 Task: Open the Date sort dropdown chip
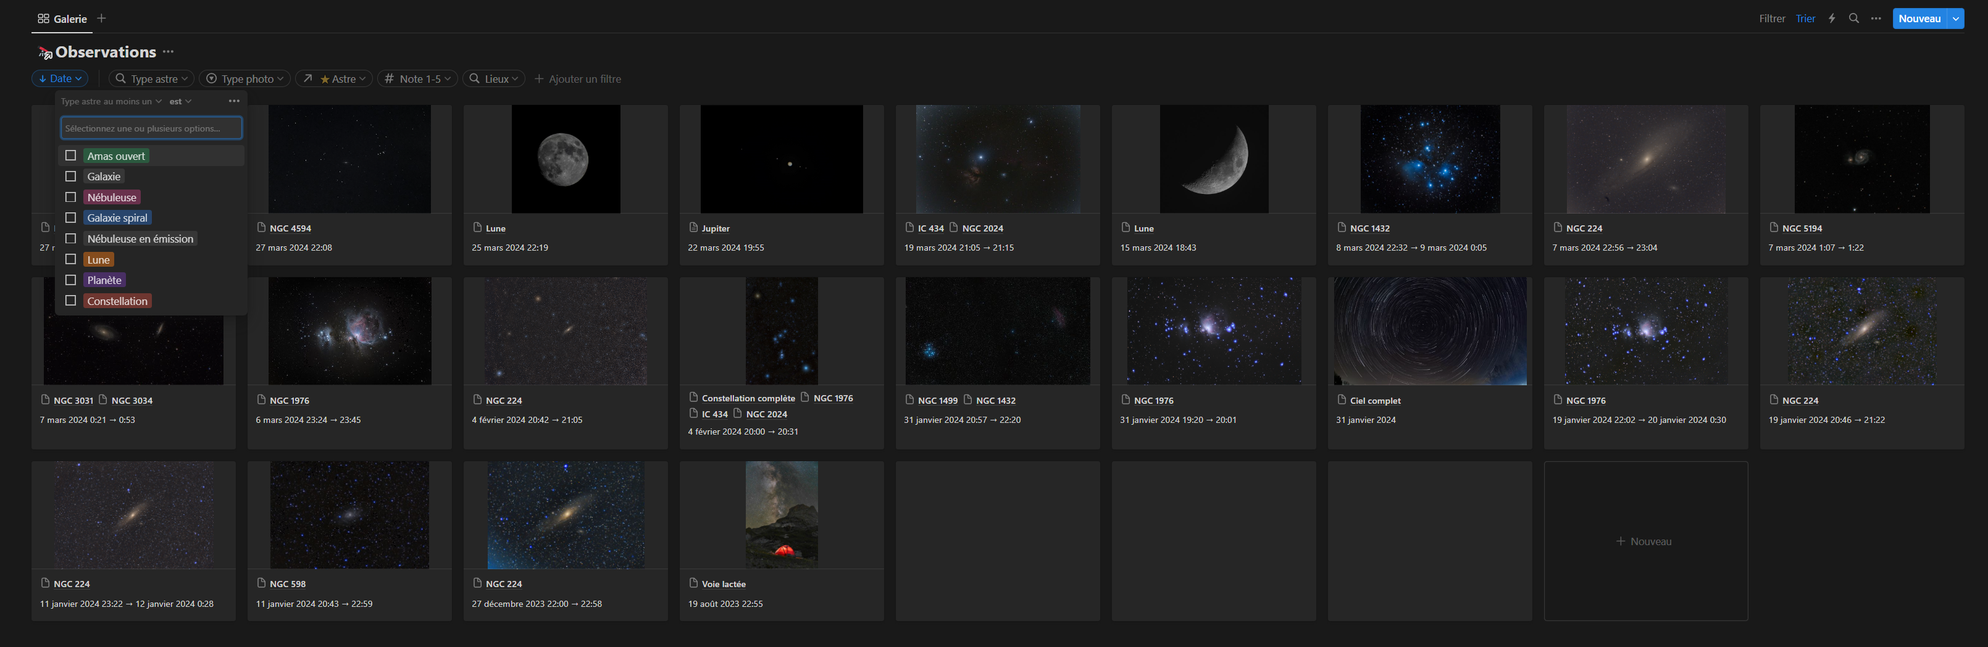pyautogui.click(x=61, y=79)
